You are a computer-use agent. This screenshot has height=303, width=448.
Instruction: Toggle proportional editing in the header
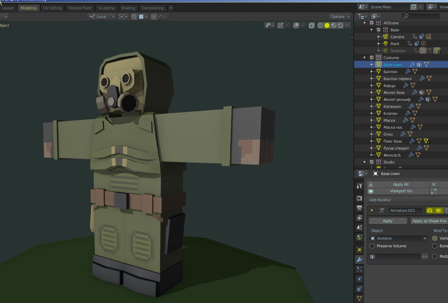click(x=154, y=17)
